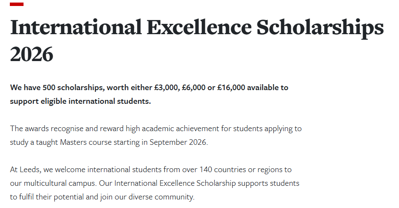Click "International Excellence Scholarship" in the last paragraph
The width and height of the screenshot is (399, 208).
(x=176, y=183)
